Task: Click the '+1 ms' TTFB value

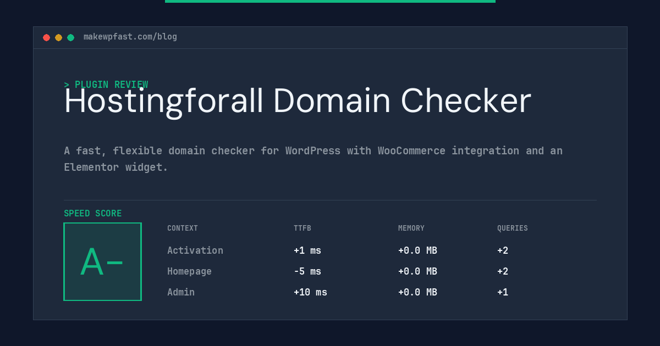Action: 307,250
